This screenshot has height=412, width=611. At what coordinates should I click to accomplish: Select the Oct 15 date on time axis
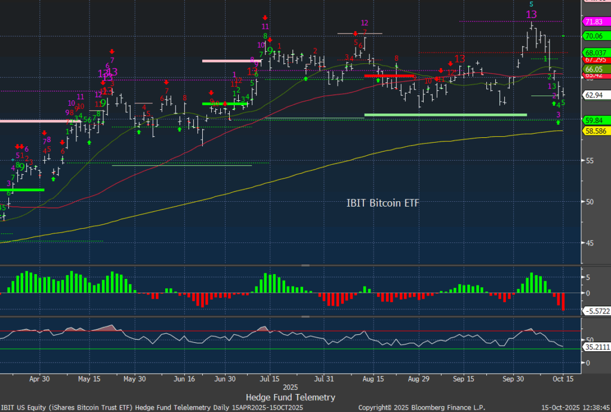tap(563, 378)
